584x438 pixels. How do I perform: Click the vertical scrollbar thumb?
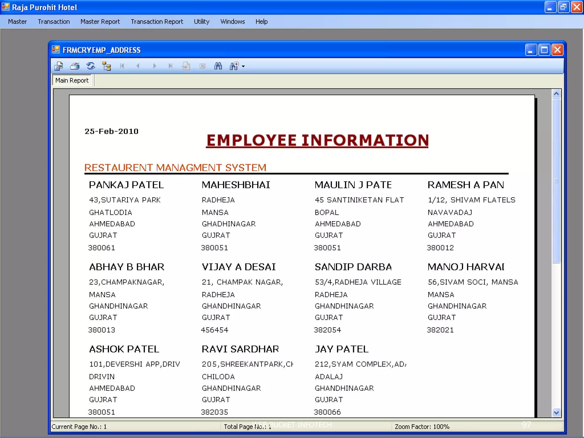pos(556,181)
